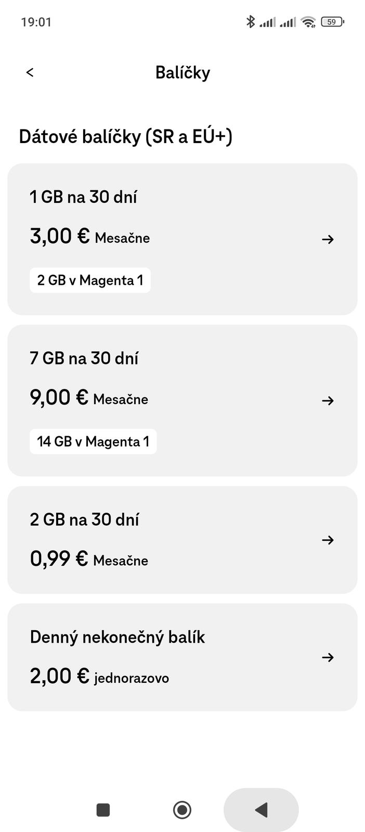Tap the 0,99 € Mesačne price
The width and height of the screenshot is (365, 832).
tap(89, 559)
